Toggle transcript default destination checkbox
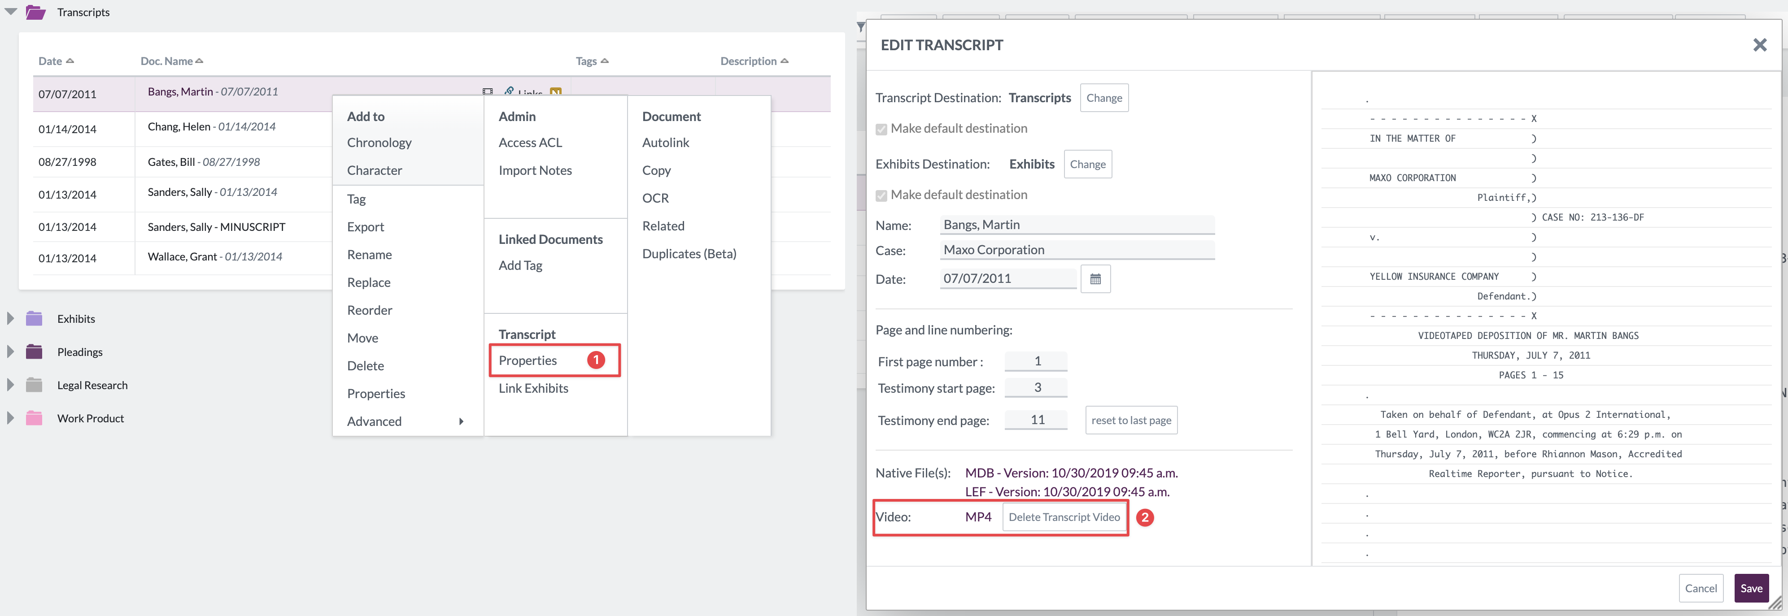This screenshot has width=1788, height=616. [x=881, y=129]
